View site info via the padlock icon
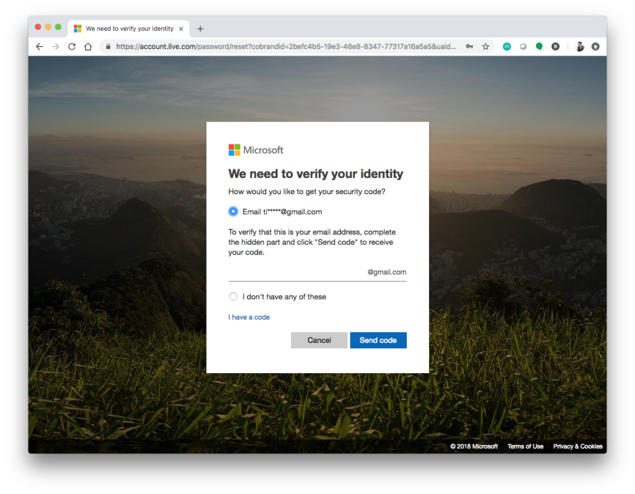635x494 pixels. click(x=108, y=46)
